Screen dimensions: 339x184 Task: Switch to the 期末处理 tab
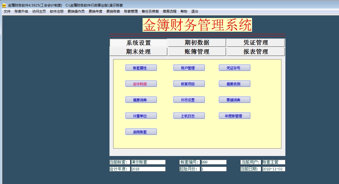click(x=138, y=52)
